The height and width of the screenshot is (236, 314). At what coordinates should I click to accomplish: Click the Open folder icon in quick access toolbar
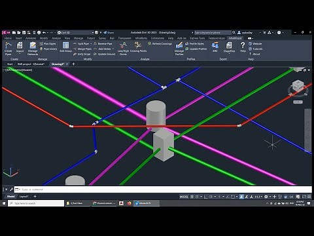(19, 33)
